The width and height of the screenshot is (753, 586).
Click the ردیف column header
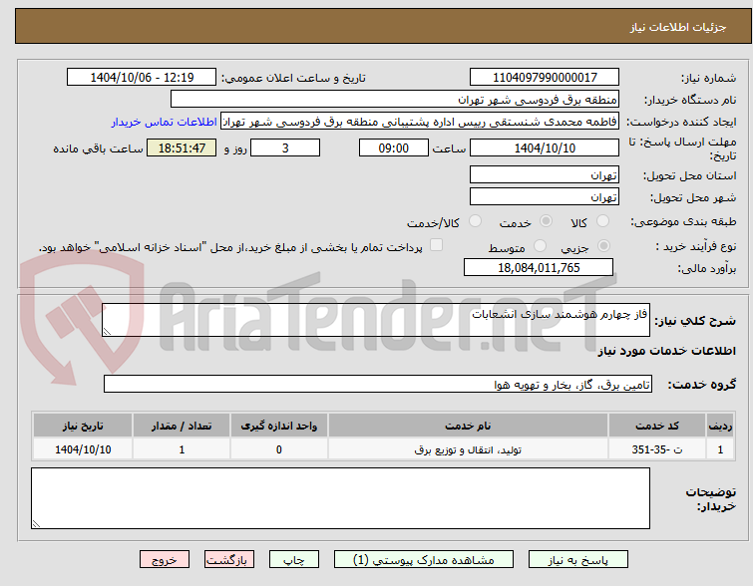pos(720,426)
